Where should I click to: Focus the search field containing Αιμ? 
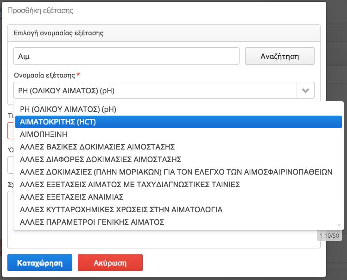(126, 56)
